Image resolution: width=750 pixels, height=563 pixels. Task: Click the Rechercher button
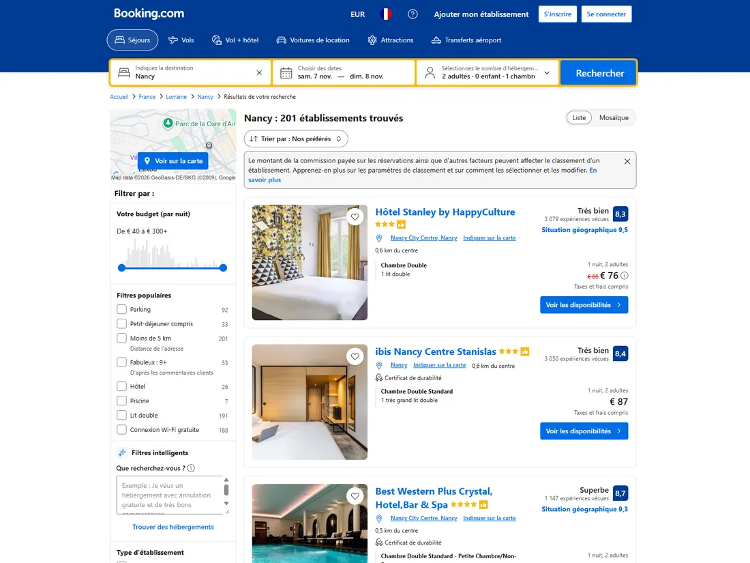(599, 73)
